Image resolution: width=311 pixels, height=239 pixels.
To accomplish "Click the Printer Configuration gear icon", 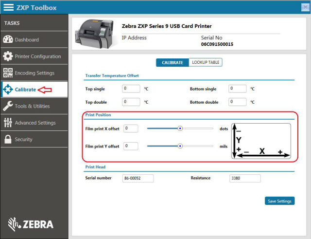I will click(8, 56).
